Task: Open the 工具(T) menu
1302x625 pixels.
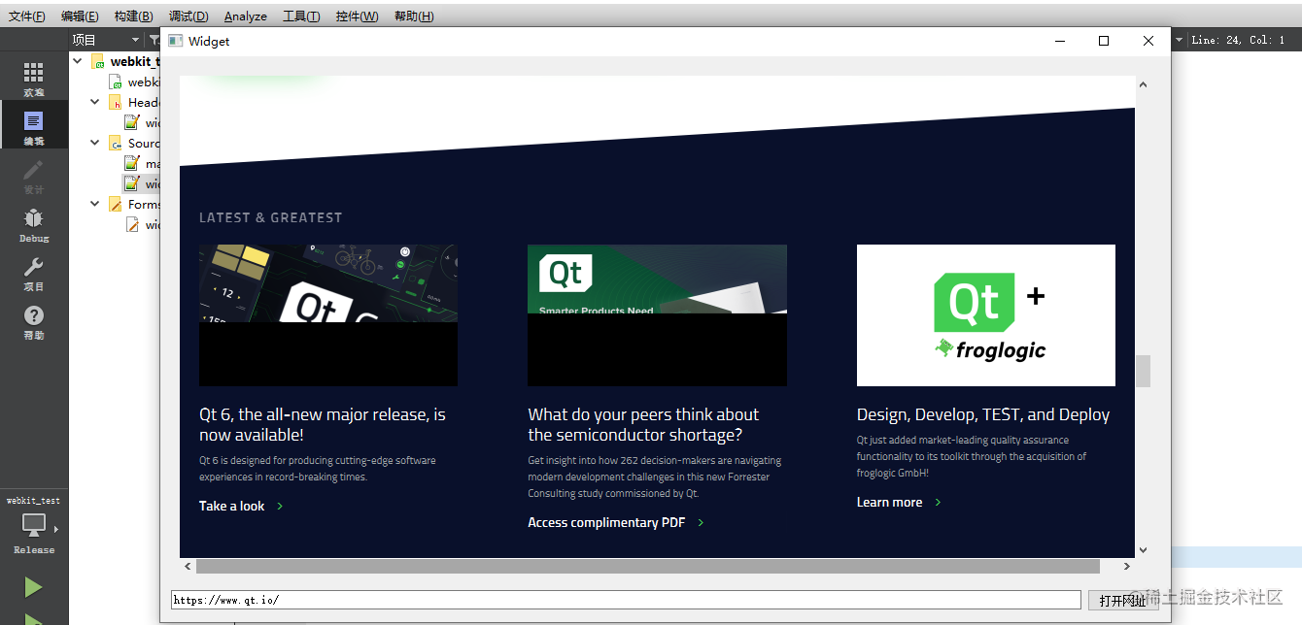Action: [x=301, y=16]
